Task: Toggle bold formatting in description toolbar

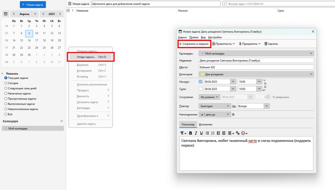Action: coord(190,133)
